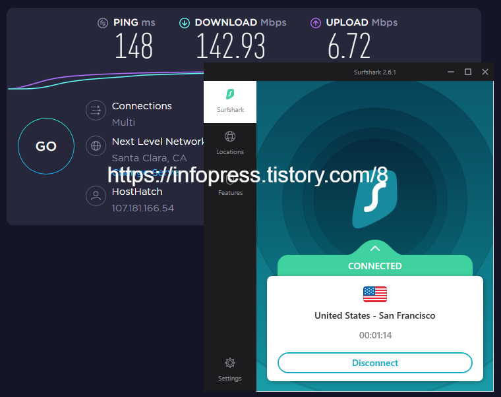501x397 pixels.
Task: Click the download arrow icon
Action: 185,23
